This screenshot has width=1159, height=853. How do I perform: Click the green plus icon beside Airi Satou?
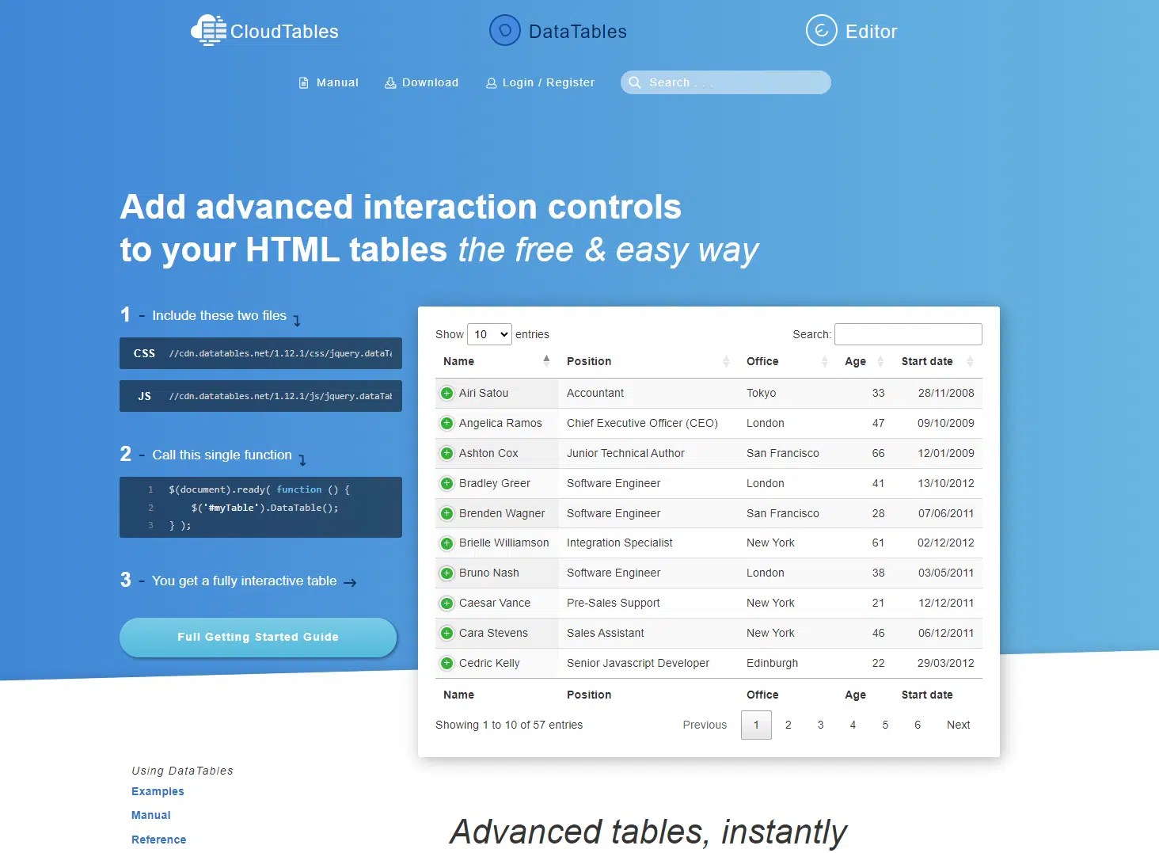(446, 393)
